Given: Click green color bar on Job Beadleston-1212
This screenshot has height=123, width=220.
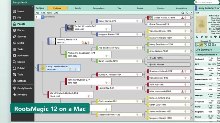Looking at the screenshot, I should point(97,48).
